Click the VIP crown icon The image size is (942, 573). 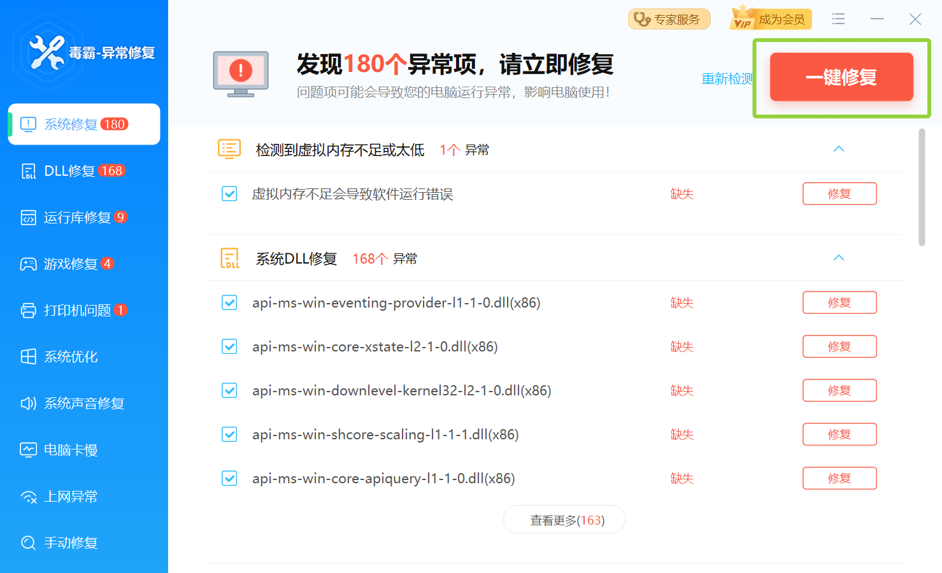(743, 18)
